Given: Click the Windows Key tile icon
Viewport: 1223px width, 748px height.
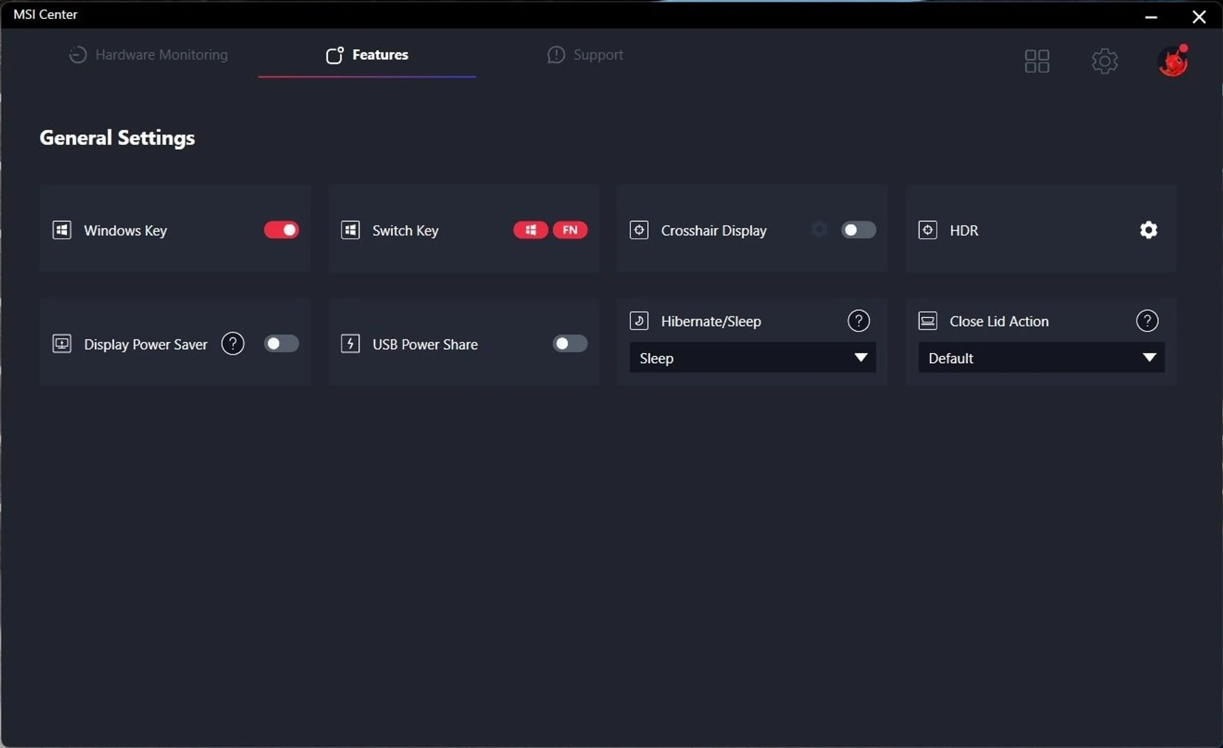Looking at the screenshot, I should coord(62,230).
